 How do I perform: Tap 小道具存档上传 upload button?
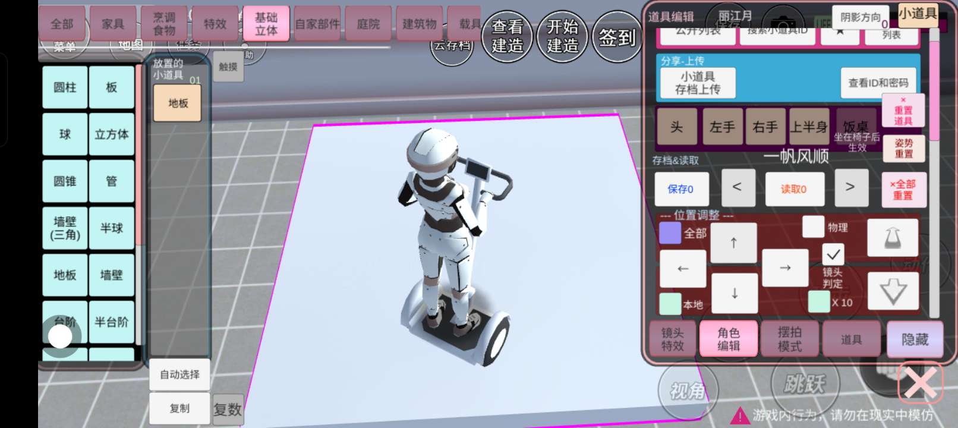pyautogui.click(x=698, y=83)
